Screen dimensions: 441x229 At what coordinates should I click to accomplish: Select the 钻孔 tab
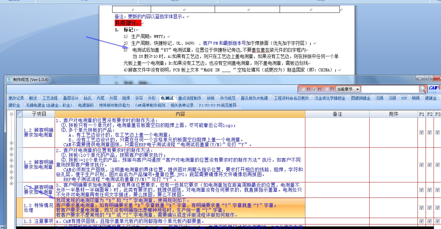point(87,98)
